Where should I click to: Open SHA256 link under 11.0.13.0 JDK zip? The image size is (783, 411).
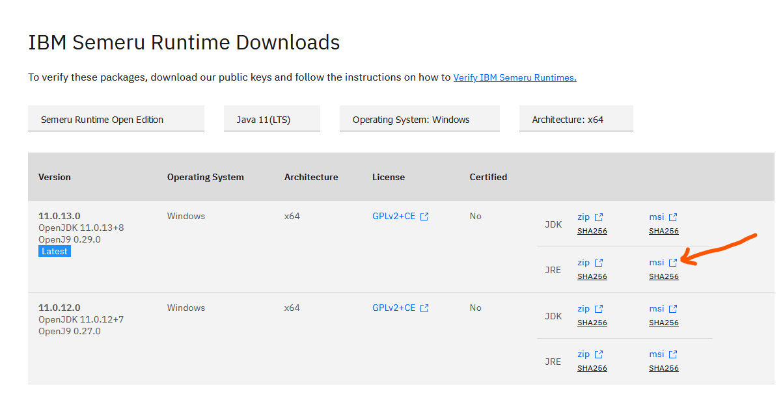point(592,231)
